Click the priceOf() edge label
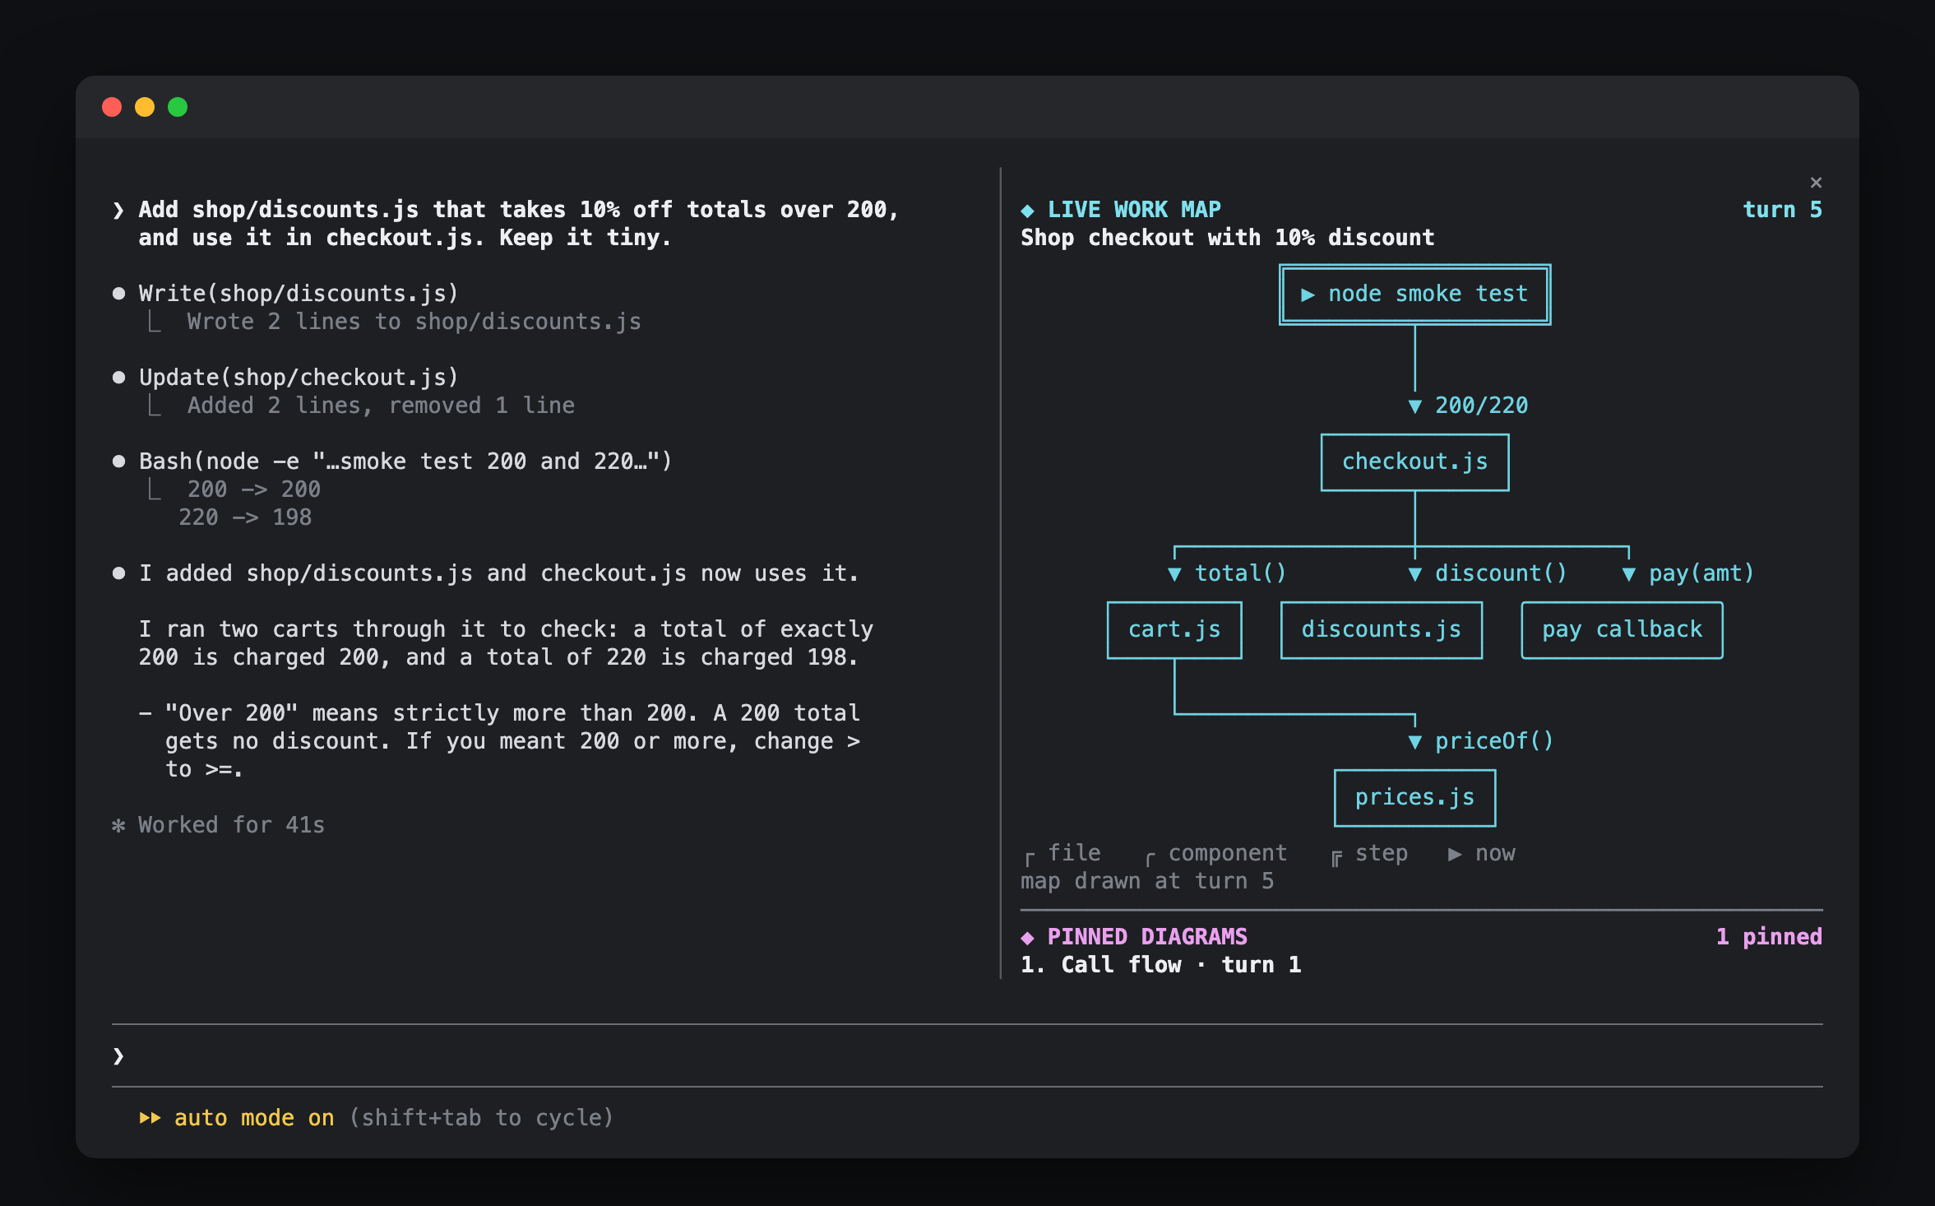Screen dimensions: 1935x1206 pos(1494,741)
